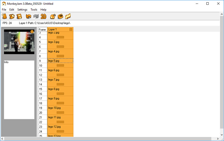Click the hold marker in frame 4 row

[60, 37]
